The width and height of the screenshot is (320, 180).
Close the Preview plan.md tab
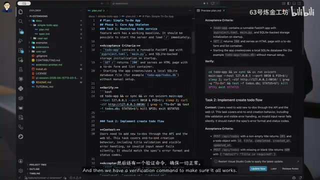tap(224, 10)
